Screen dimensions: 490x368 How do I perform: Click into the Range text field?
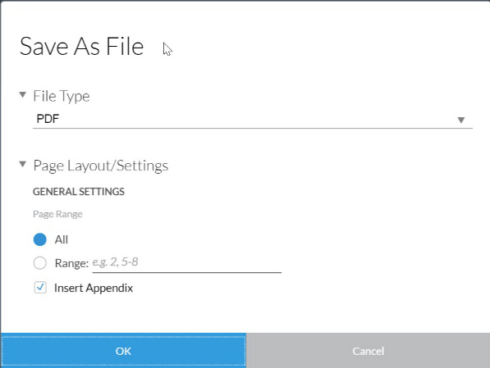(187, 263)
